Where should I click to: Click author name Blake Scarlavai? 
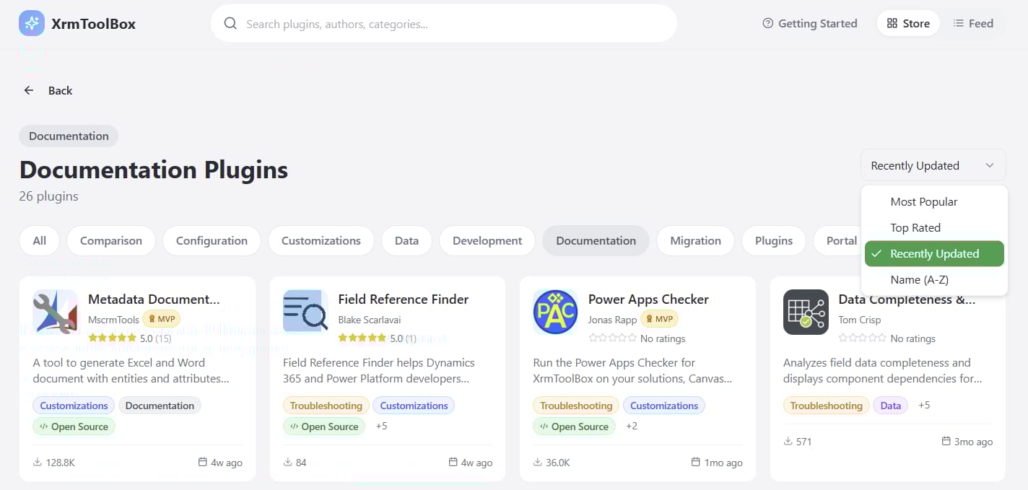click(369, 320)
